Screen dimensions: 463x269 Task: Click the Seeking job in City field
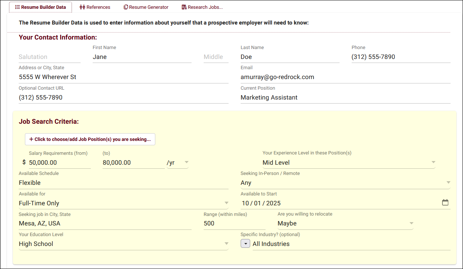coord(105,223)
